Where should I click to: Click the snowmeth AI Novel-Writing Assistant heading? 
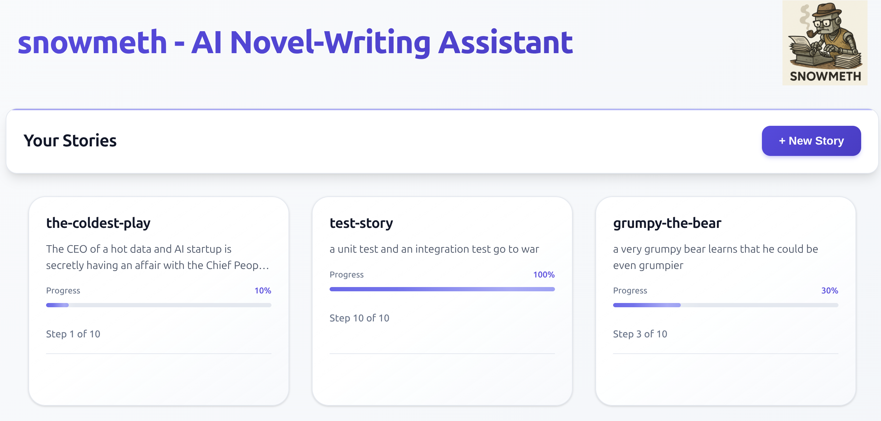coord(295,43)
